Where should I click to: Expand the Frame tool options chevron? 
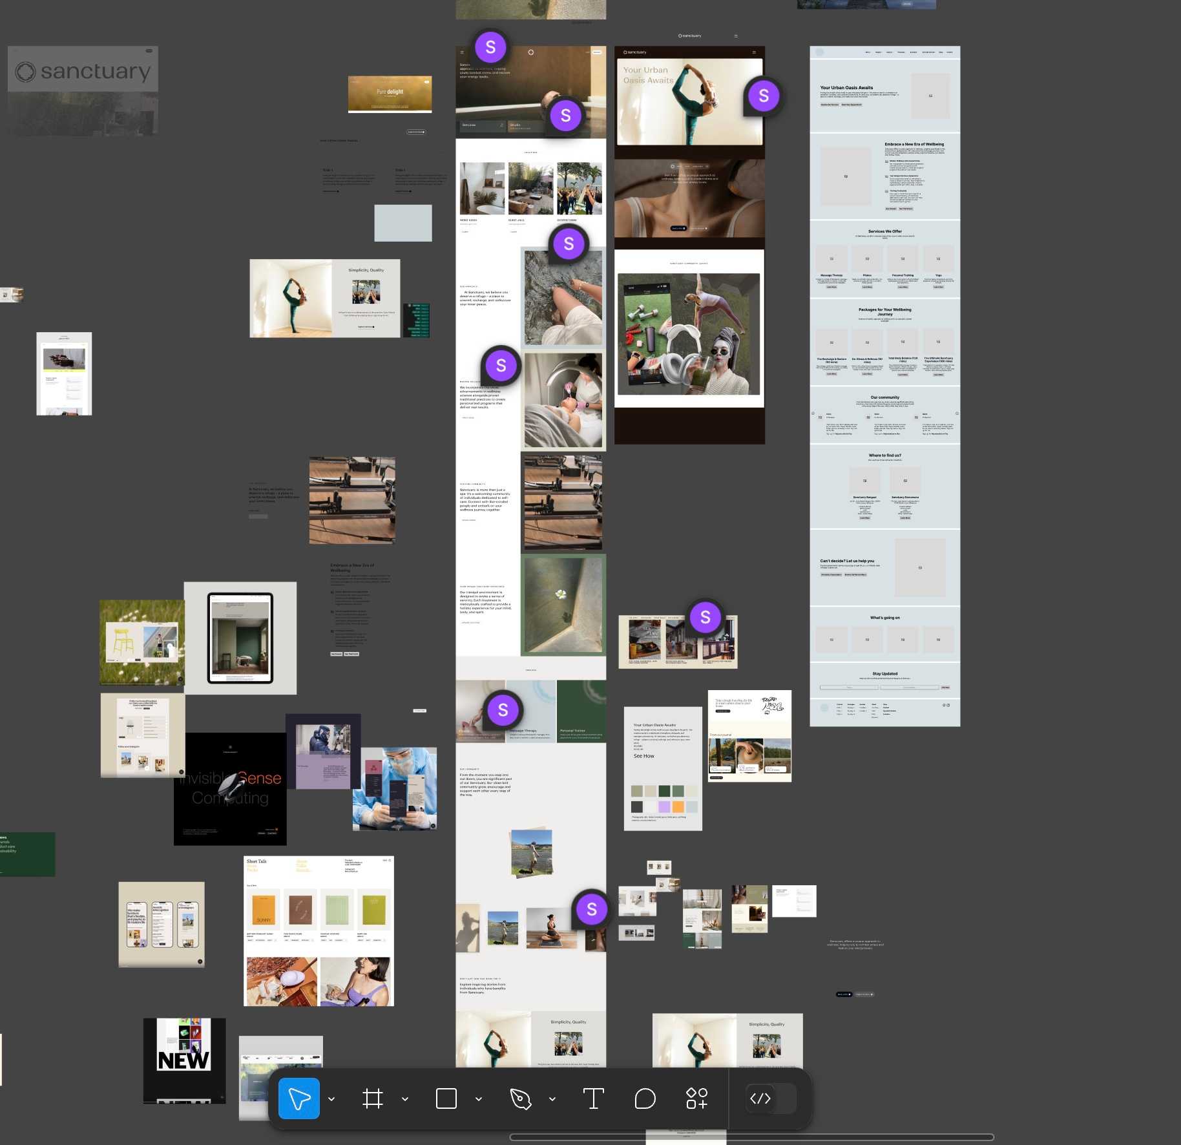405,1098
